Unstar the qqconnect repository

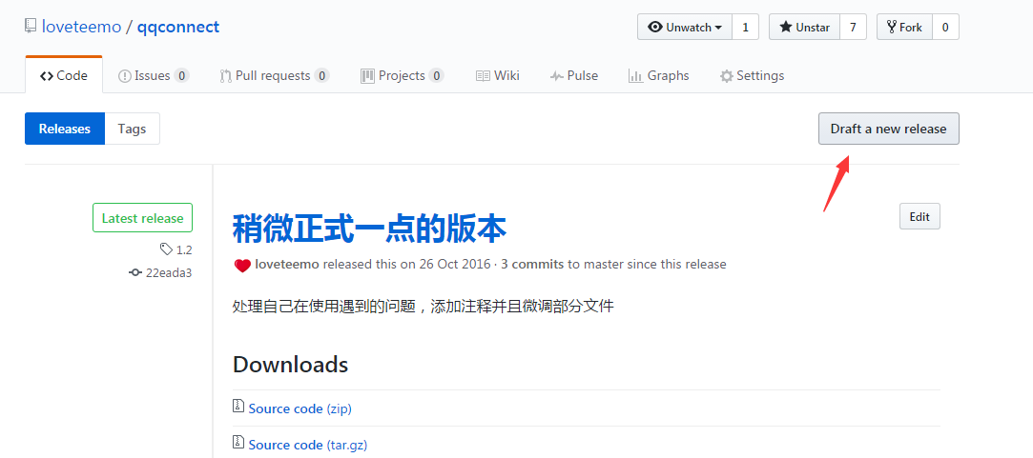click(804, 27)
